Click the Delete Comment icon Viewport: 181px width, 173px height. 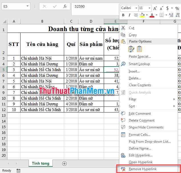coord(123,120)
